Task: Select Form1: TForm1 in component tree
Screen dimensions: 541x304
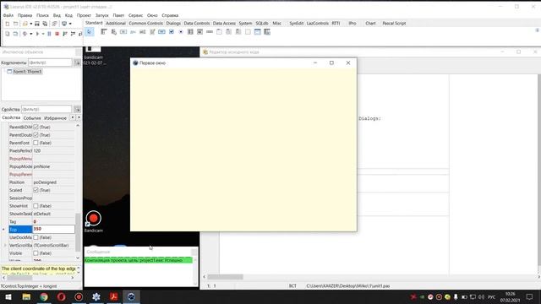Action: (x=27, y=72)
